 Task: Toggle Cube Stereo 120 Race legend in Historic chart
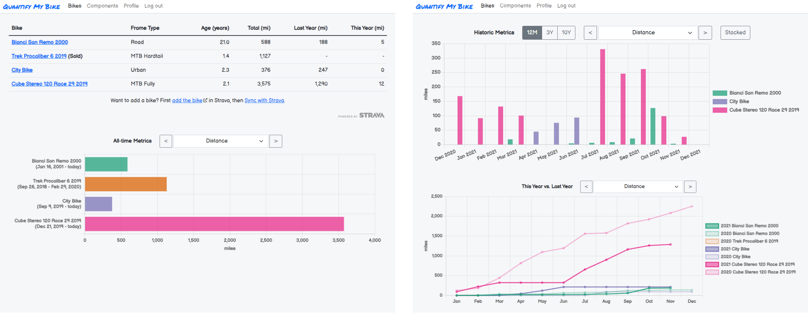tap(756, 110)
